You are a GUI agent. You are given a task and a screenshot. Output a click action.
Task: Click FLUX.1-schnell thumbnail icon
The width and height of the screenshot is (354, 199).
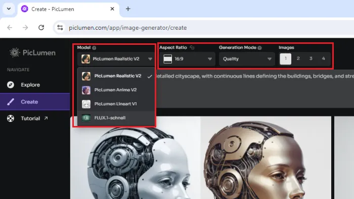(x=86, y=118)
